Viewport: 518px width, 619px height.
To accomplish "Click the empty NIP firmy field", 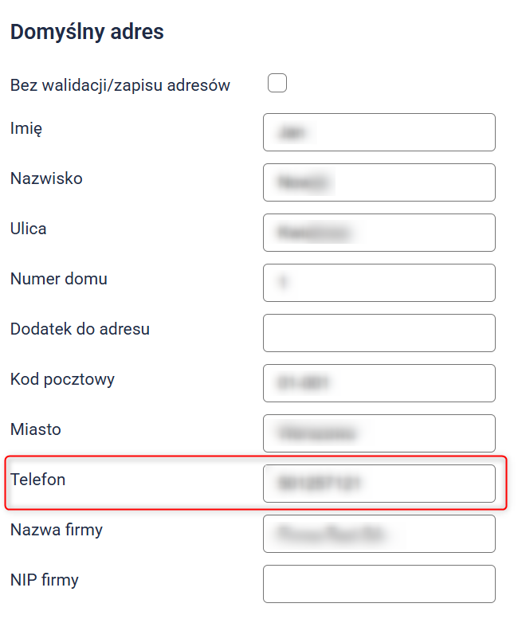I will click(379, 584).
